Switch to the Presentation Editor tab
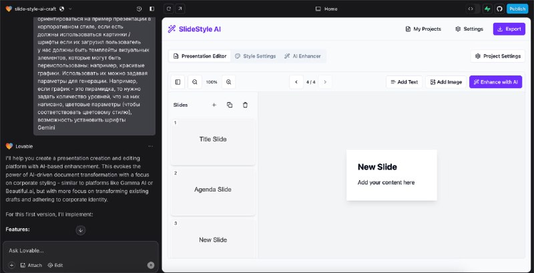The height and width of the screenshot is (273, 534). coord(200,56)
